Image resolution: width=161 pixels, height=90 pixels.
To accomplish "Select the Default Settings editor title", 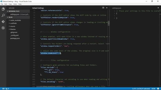I will pyautogui.click(x=38, y=8).
